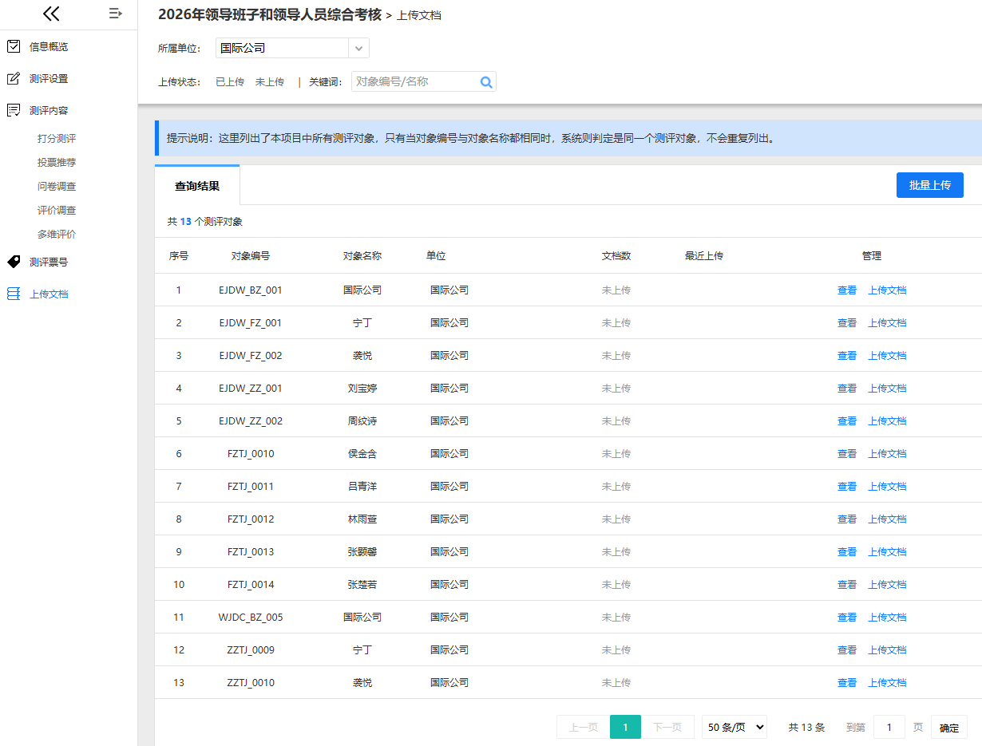Click the 最近上传 column header
The width and height of the screenshot is (982, 746).
(x=704, y=255)
